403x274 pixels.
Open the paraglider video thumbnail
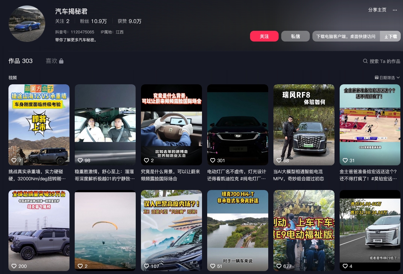[105, 231]
